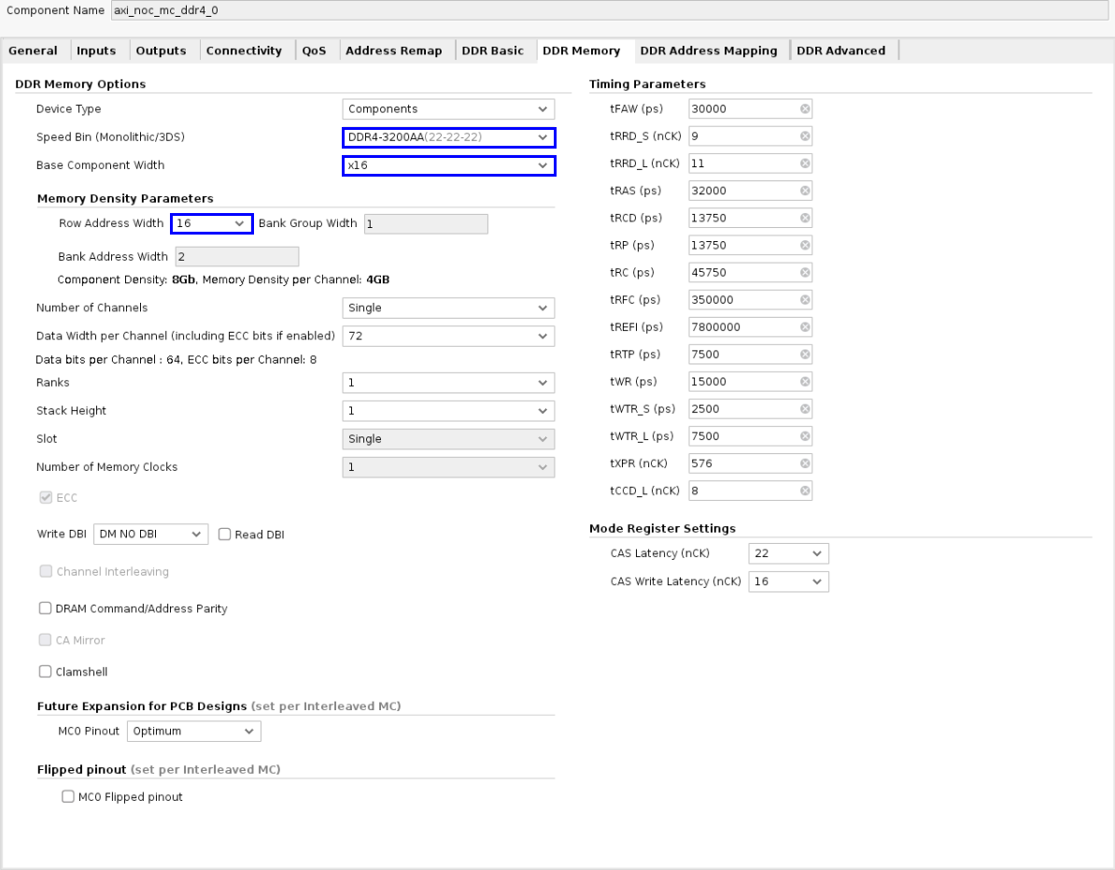Open the Speed Bin dropdown
The width and height of the screenshot is (1115, 870).
pos(448,137)
